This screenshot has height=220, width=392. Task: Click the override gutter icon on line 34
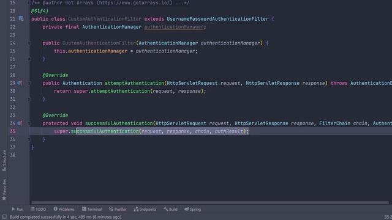tap(20, 123)
